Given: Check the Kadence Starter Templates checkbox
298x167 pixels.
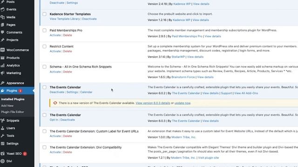Looking at the screenshot, I should pyautogui.click(x=45, y=14).
